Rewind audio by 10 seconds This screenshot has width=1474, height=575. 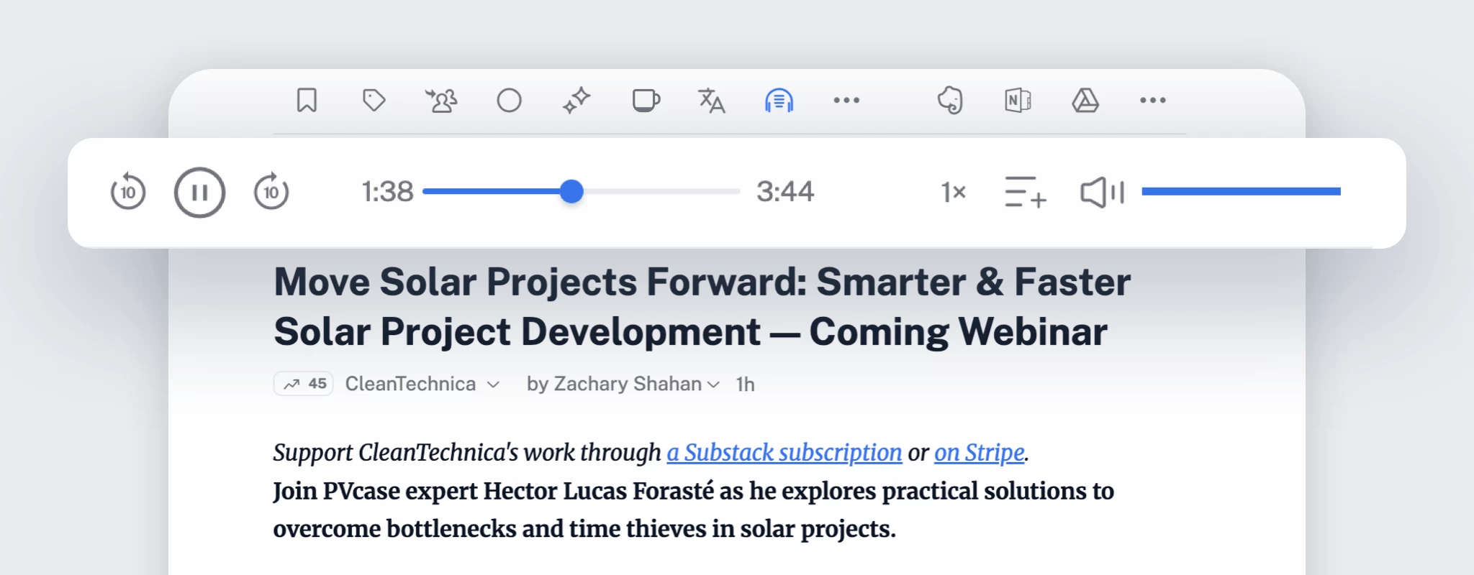(x=128, y=193)
